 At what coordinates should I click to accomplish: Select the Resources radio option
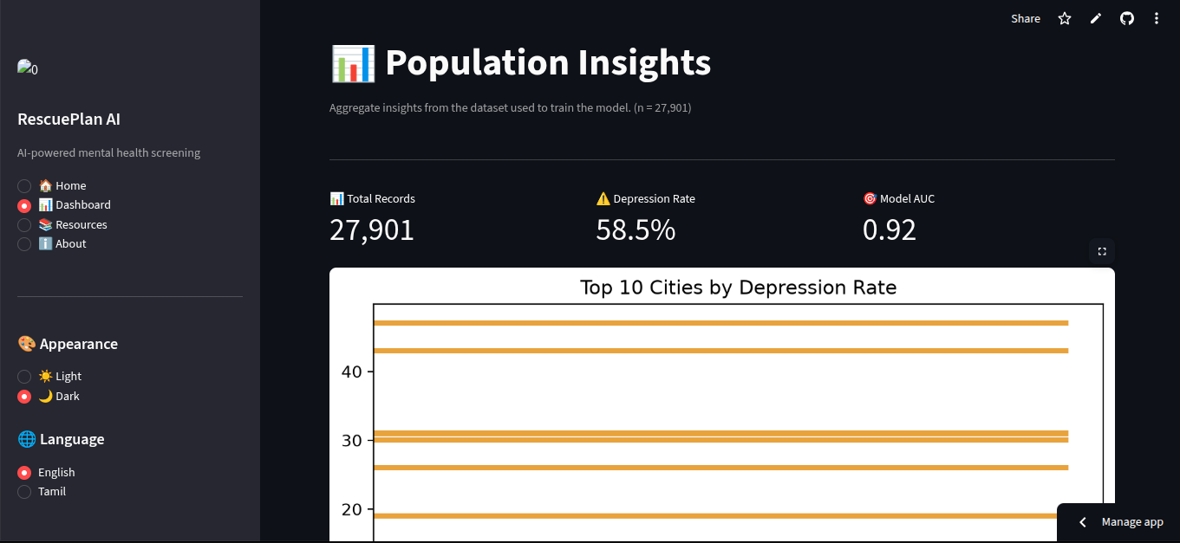pyautogui.click(x=62, y=224)
